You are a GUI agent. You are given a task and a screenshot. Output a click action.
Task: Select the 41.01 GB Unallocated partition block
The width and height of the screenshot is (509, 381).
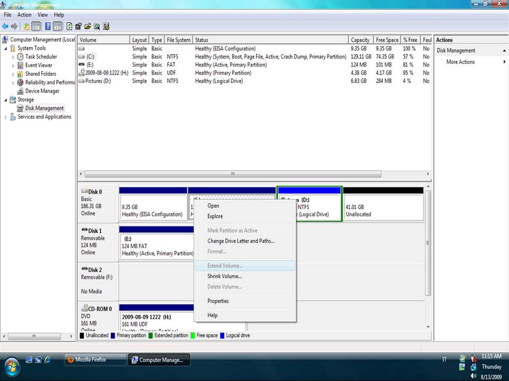383,207
